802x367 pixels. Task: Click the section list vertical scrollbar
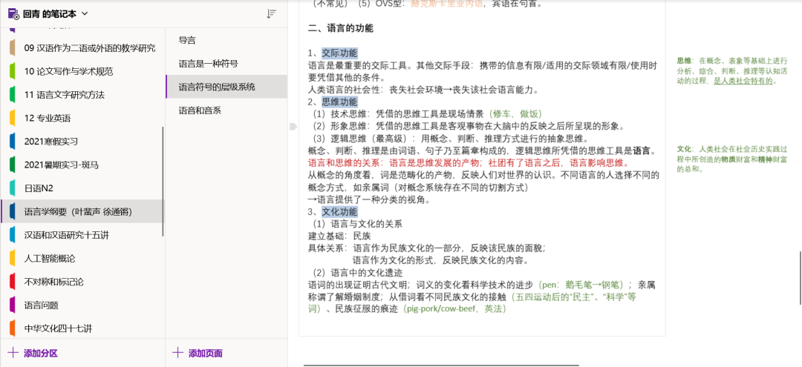(163, 178)
